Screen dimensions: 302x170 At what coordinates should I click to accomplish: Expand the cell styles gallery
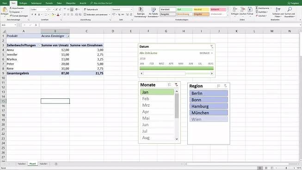228,15
